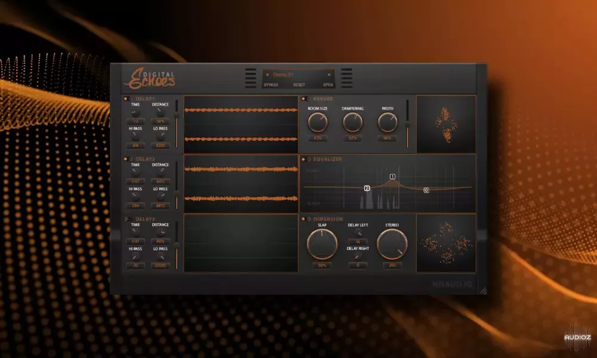This screenshot has height=358, width=597.
Task: Click RESET to restore defaults
Action: pyautogui.click(x=299, y=84)
